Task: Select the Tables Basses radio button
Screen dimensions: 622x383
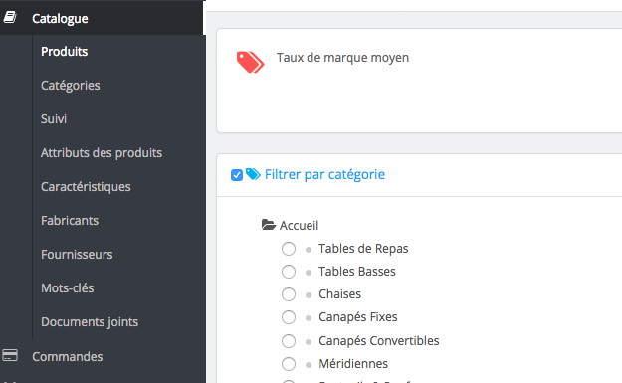Action: [289, 272]
